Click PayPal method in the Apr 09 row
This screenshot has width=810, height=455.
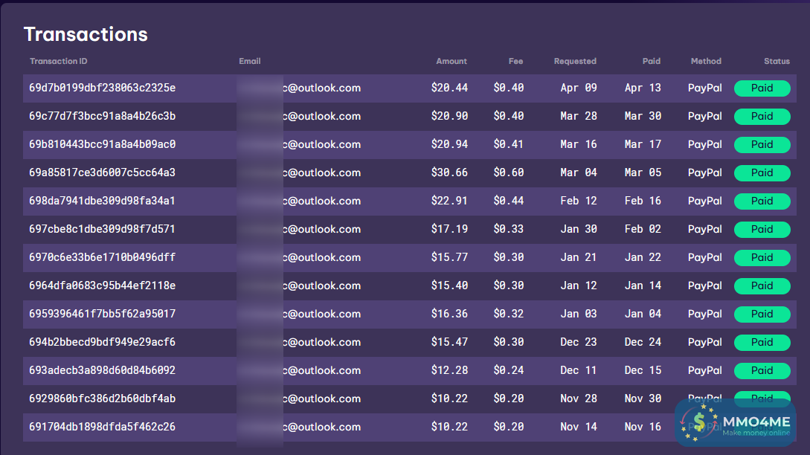[x=704, y=88]
